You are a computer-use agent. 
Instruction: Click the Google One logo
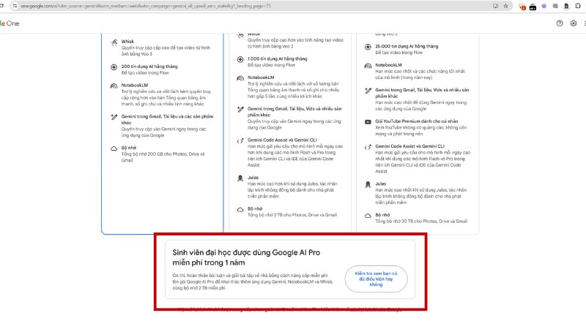click(9, 23)
